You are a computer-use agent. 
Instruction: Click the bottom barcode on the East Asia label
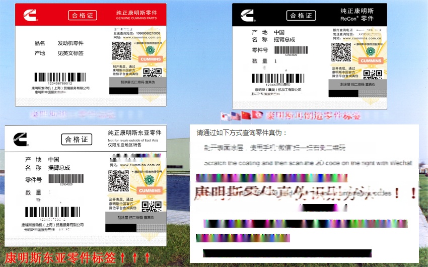pos(53,212)
